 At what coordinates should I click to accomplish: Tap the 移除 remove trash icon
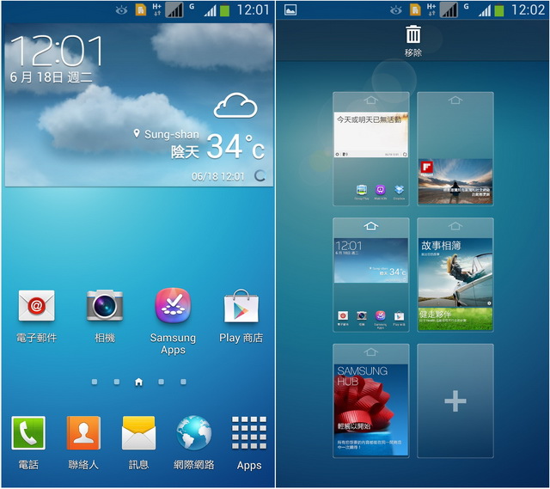tap(413, 41)
